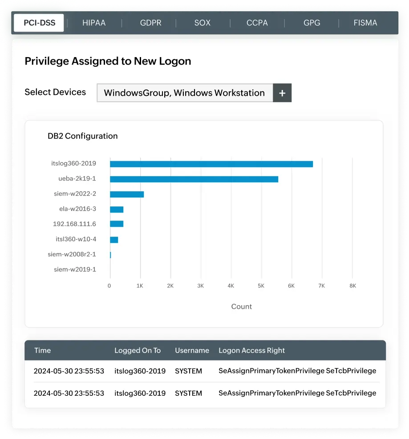Select the first SYSTEM table row
The width and height of the screenshot is (409, 439).
[188, 371]
